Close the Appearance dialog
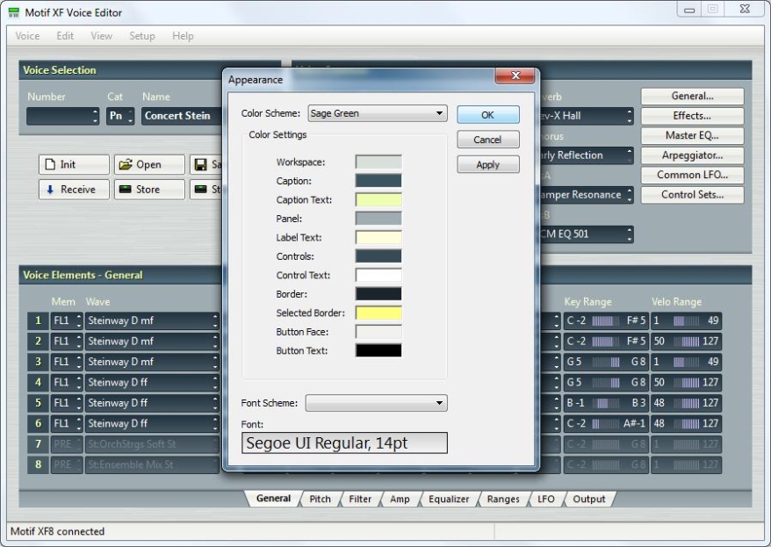Screen dimensions: 771x547 coord(515,76)
